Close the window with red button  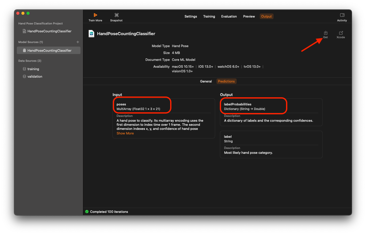[18, 13]
